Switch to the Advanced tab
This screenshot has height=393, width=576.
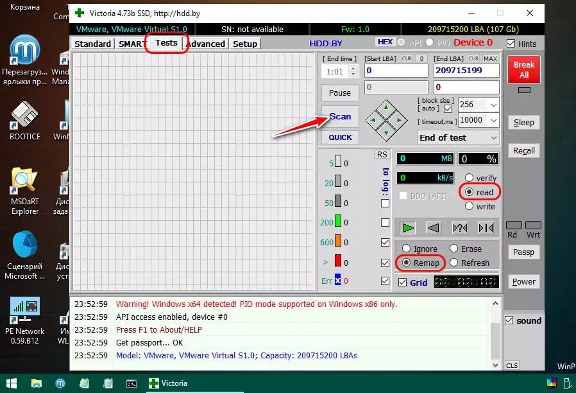[x=206, y=44]
